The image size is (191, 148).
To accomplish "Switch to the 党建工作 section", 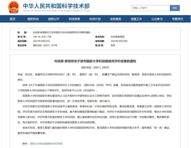I will (136, 19).
